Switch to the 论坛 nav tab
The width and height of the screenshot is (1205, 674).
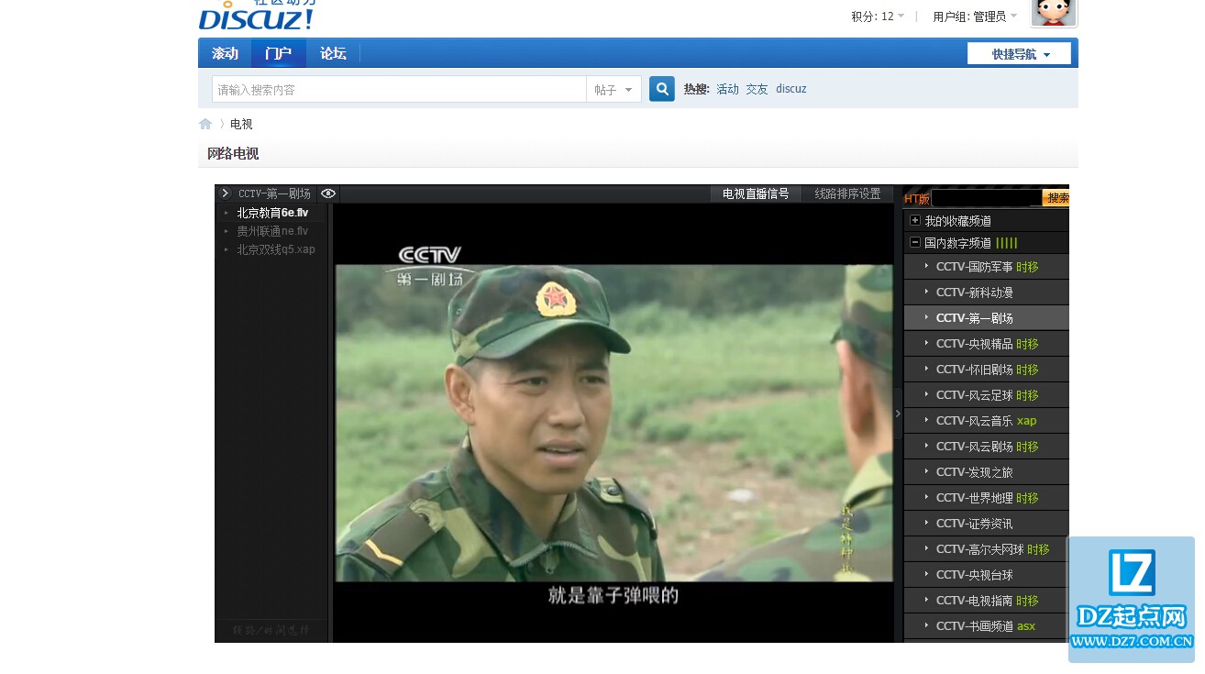(333, 53)
